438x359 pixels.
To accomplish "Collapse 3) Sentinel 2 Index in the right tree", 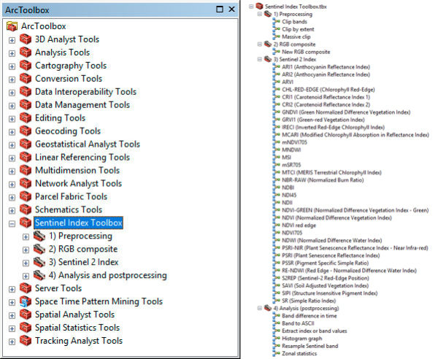I will pyautogui.click(x=260, y=59).
